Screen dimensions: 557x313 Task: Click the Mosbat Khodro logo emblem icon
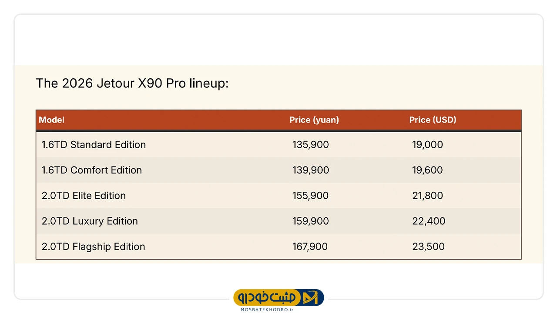[311, 298]
